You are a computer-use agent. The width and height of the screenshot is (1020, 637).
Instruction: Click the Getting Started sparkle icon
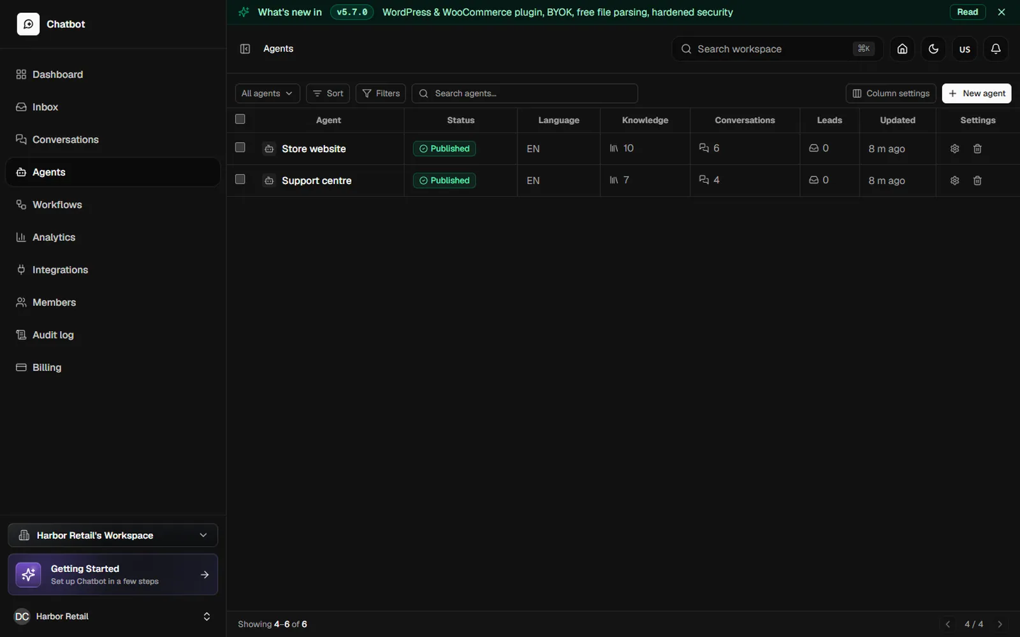(x=28, y=575)
